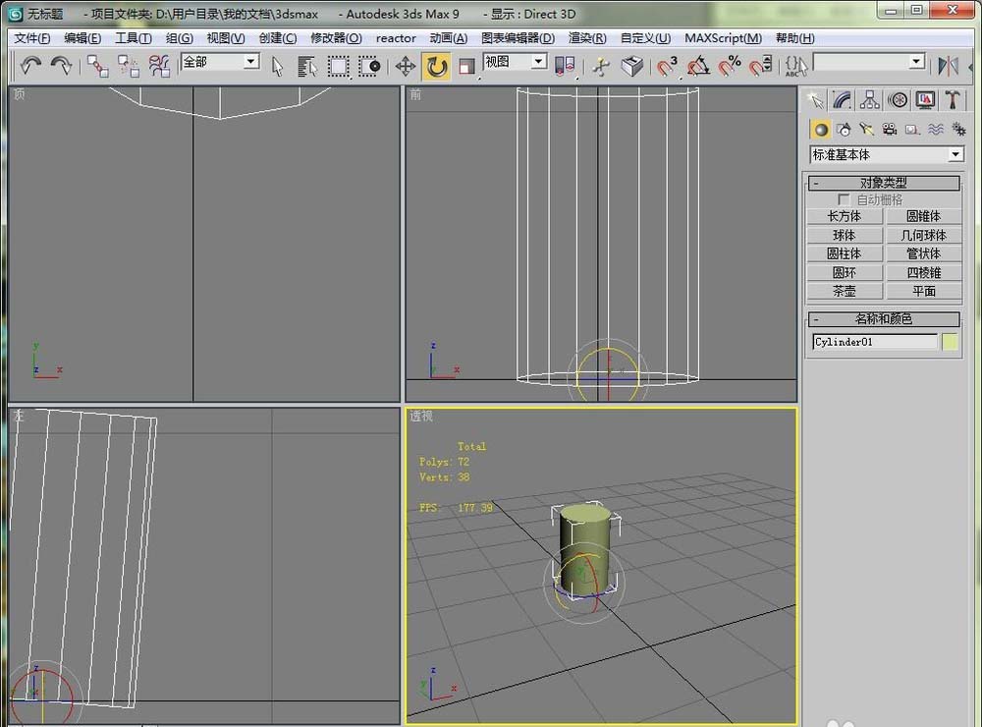Enable the 自动栅格 checkbox

tap(844, 199)
